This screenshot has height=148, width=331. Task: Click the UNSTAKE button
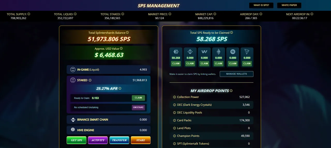coord(138,107)
